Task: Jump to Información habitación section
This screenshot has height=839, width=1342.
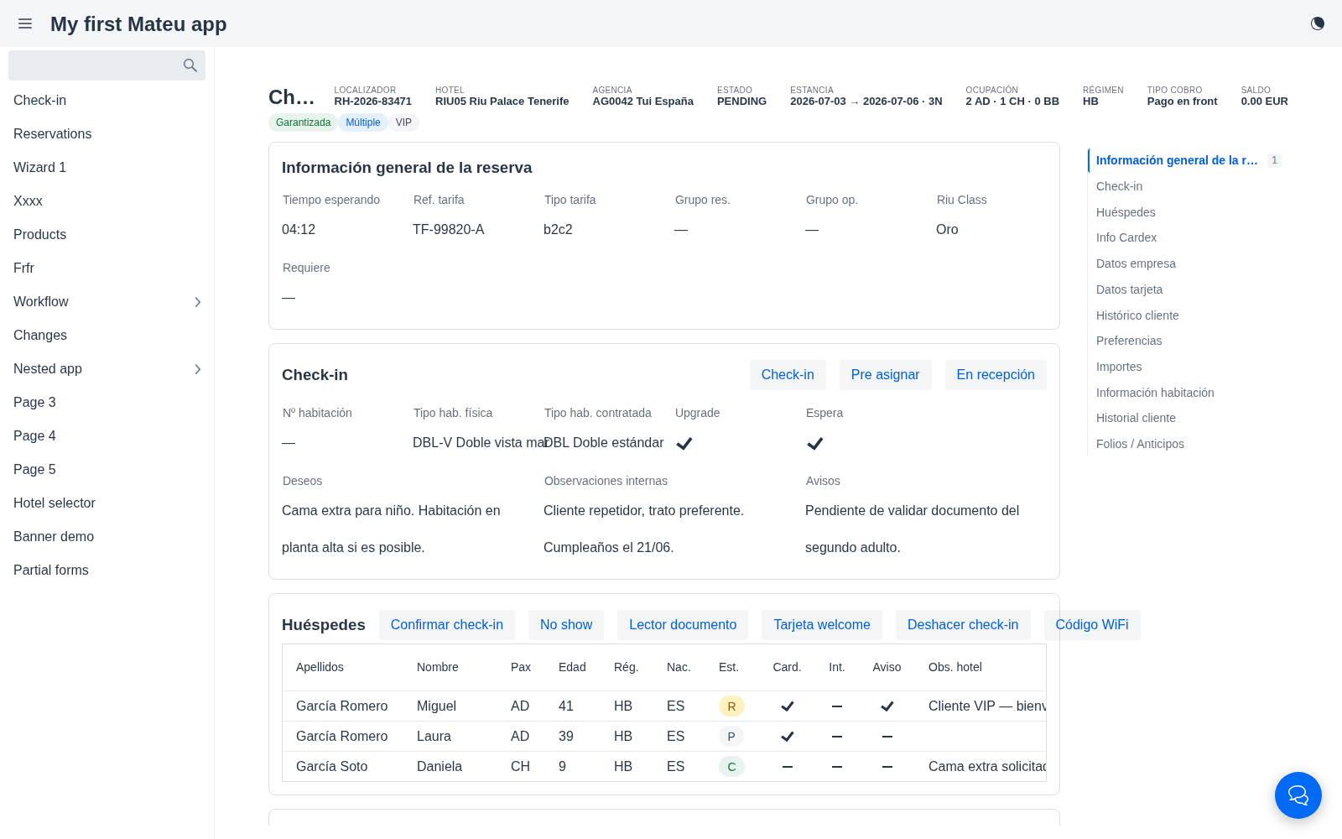Action: (x=1155, y=393)
